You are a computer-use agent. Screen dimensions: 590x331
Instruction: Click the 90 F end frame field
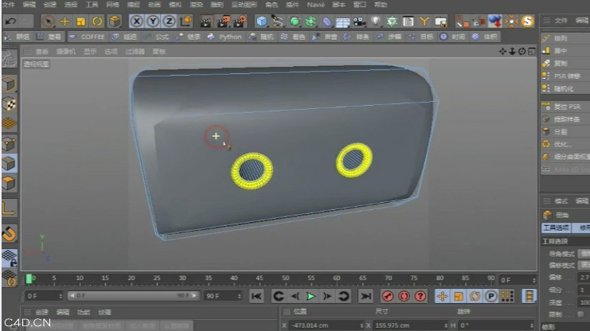(x=223, y=296)
